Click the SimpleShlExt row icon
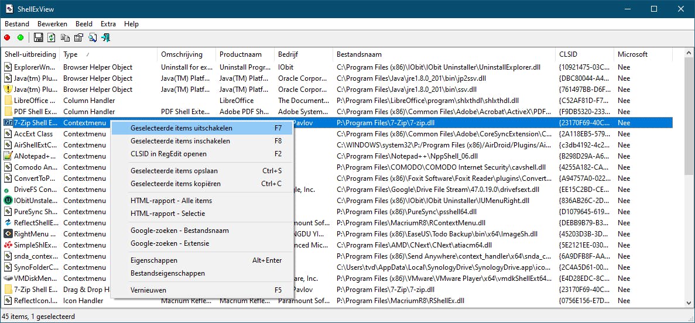This screenshot has width=695, height=323. [8, 245]
